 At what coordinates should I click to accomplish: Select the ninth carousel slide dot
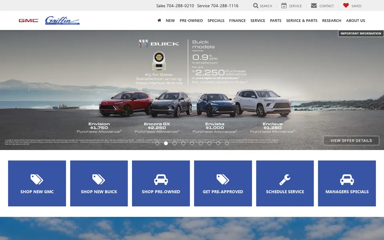(227, 143)
